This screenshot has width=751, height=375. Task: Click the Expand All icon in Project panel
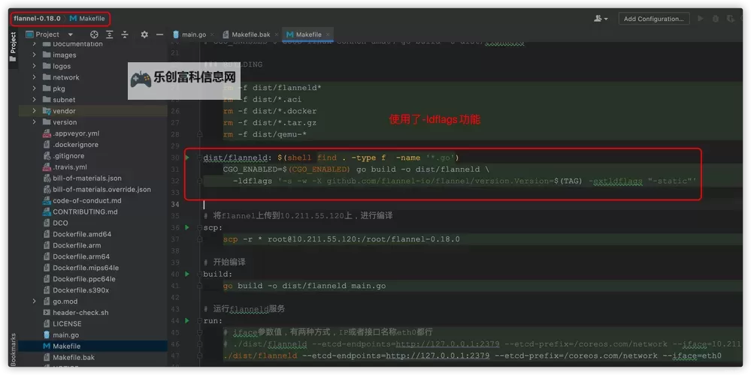110,34
